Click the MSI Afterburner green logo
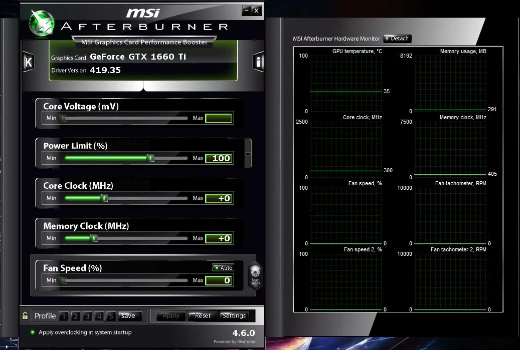Image resolution: width=520 pixels, height=350 pixels. point(41,23)
